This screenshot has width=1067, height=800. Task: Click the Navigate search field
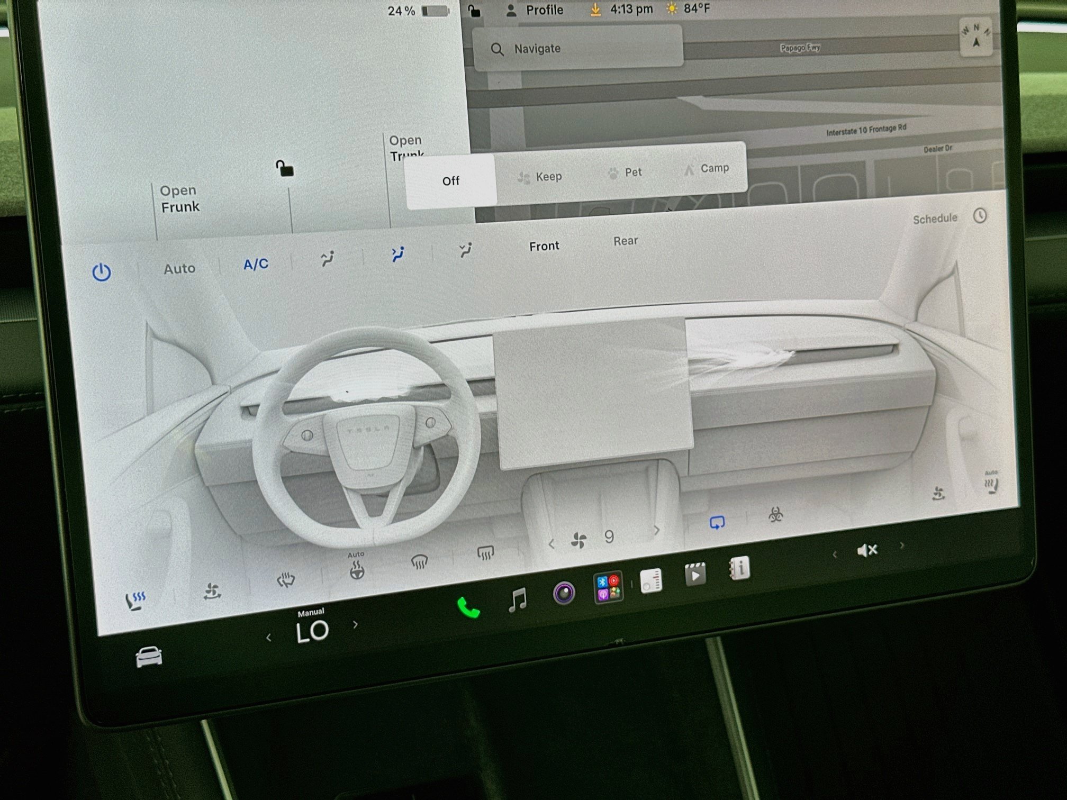[577, 49]
